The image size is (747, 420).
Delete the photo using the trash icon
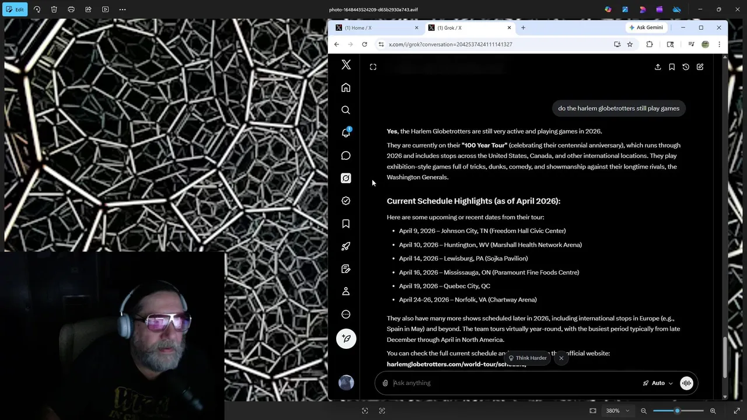(x=54, y=9)
